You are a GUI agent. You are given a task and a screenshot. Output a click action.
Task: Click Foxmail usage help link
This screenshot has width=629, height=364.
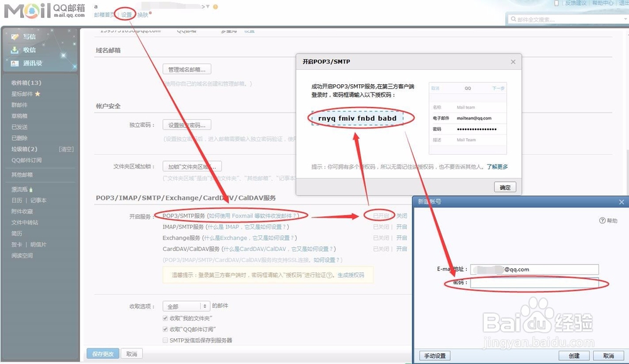click(x=252, y=216)
